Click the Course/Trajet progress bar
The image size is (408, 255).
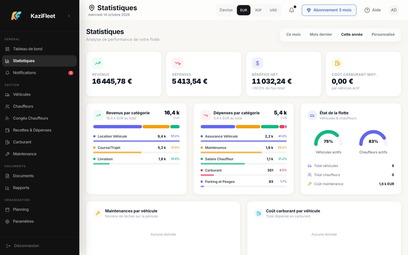click(136, 152)
